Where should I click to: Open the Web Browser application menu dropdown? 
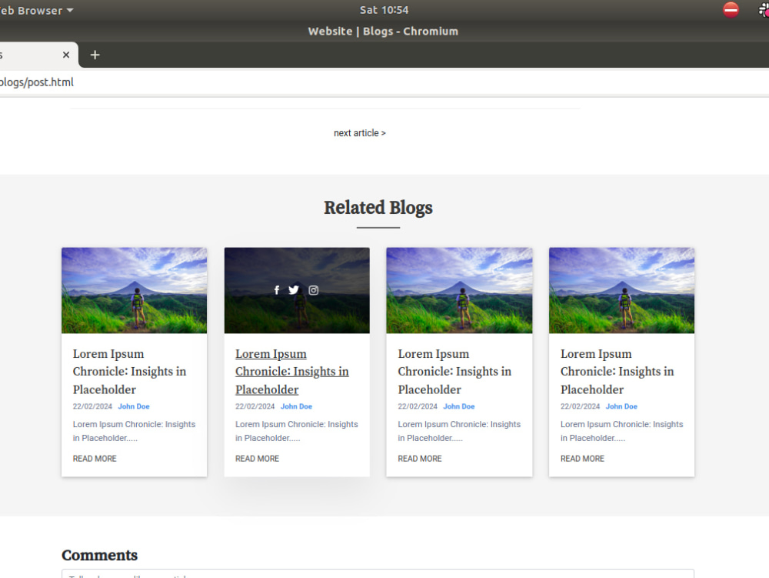[36, 10]
